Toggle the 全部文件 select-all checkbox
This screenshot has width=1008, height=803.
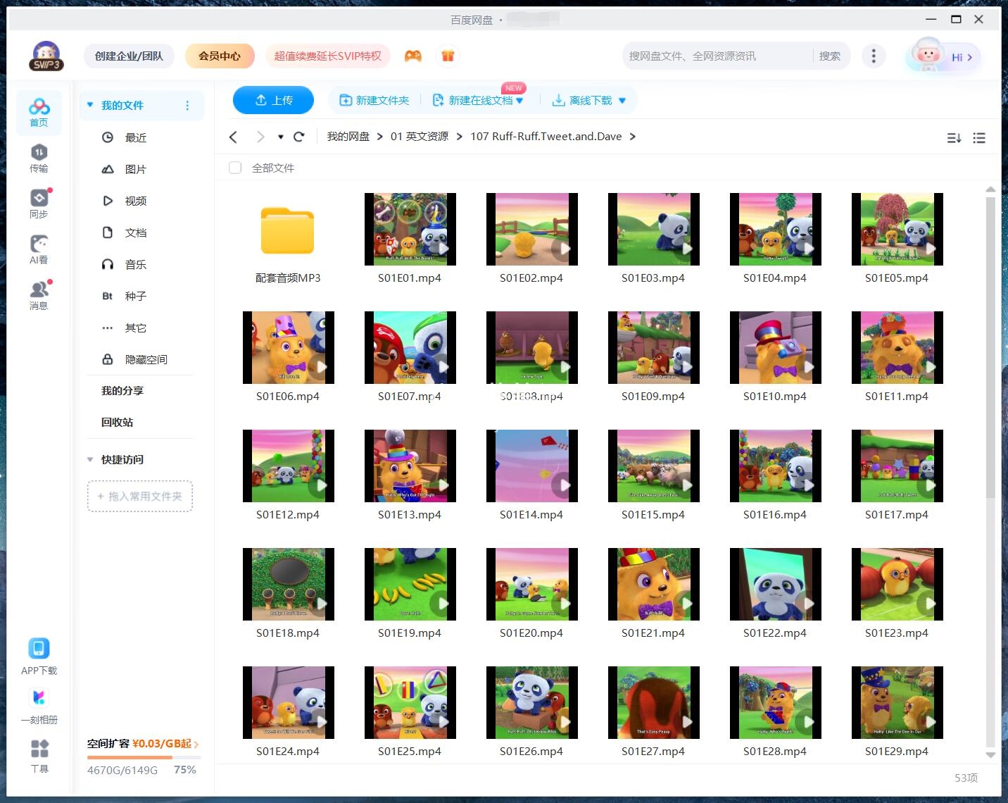(x=235, y=168)
